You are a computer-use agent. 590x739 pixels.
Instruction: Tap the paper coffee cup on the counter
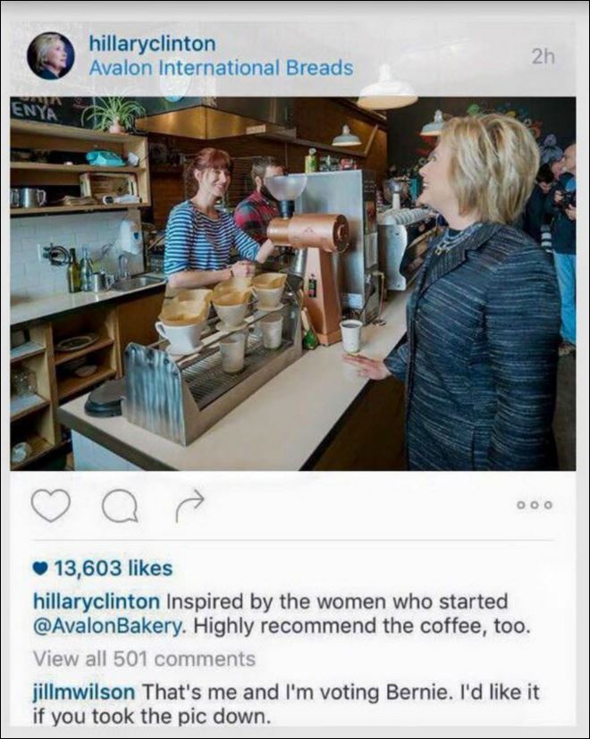pos(351,337)
